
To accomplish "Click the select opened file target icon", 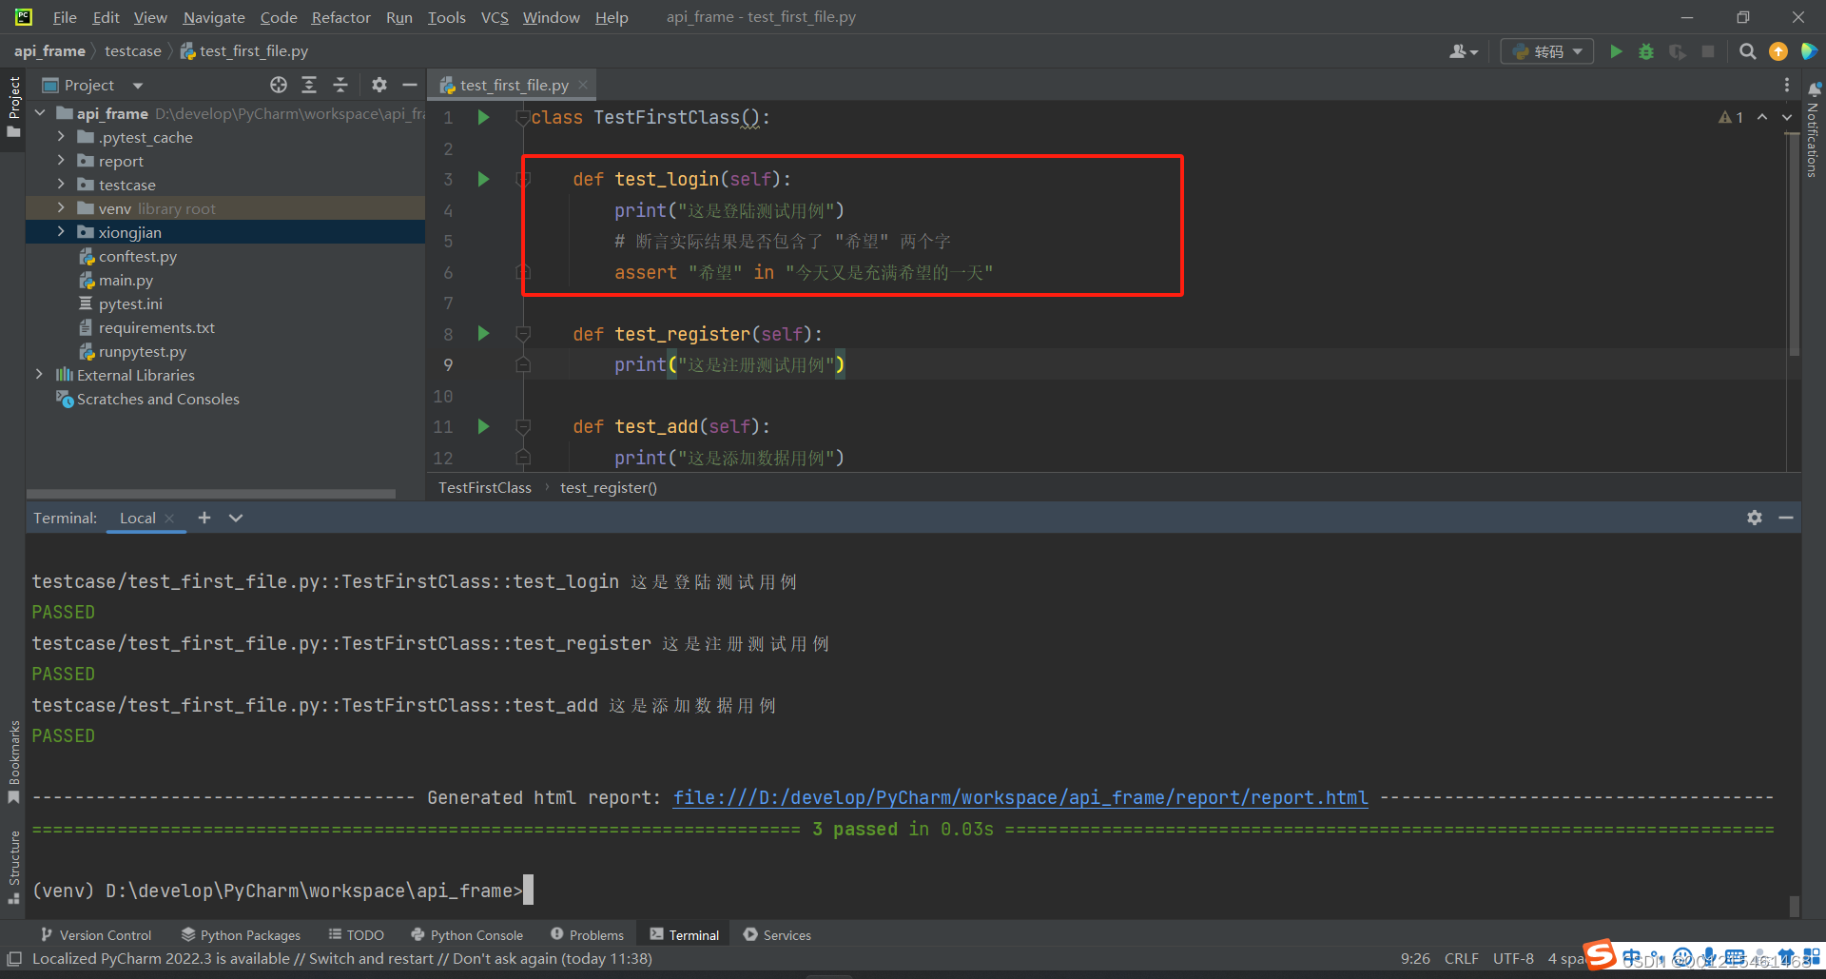I will click(279, 85).
